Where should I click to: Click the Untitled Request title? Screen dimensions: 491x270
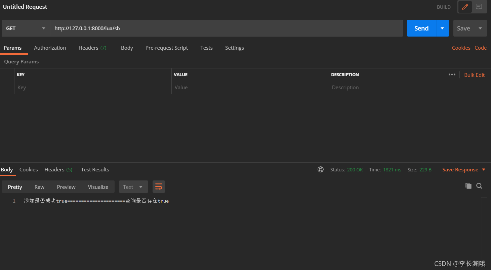click(25, 7)
